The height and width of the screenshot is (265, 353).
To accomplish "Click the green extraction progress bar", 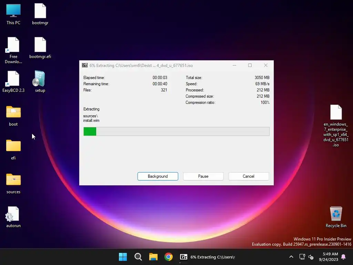I will 176,131.
